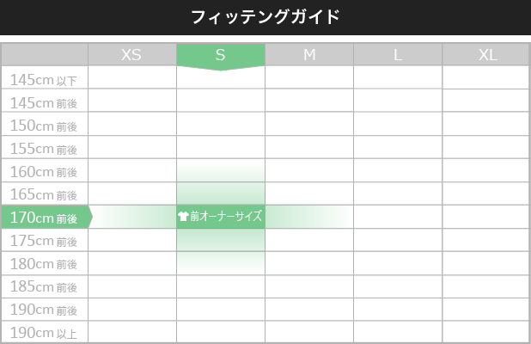
Task: Select the 190cm前後 height row label
Action: [x=45, y=310]
